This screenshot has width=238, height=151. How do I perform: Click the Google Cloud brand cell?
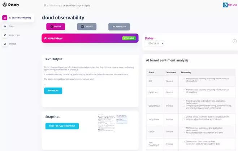155,106
